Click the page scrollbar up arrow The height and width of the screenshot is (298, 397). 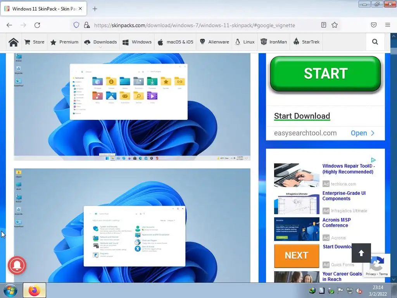394,36
